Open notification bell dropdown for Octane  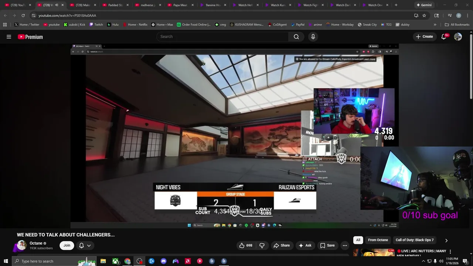tap(85, 245)
